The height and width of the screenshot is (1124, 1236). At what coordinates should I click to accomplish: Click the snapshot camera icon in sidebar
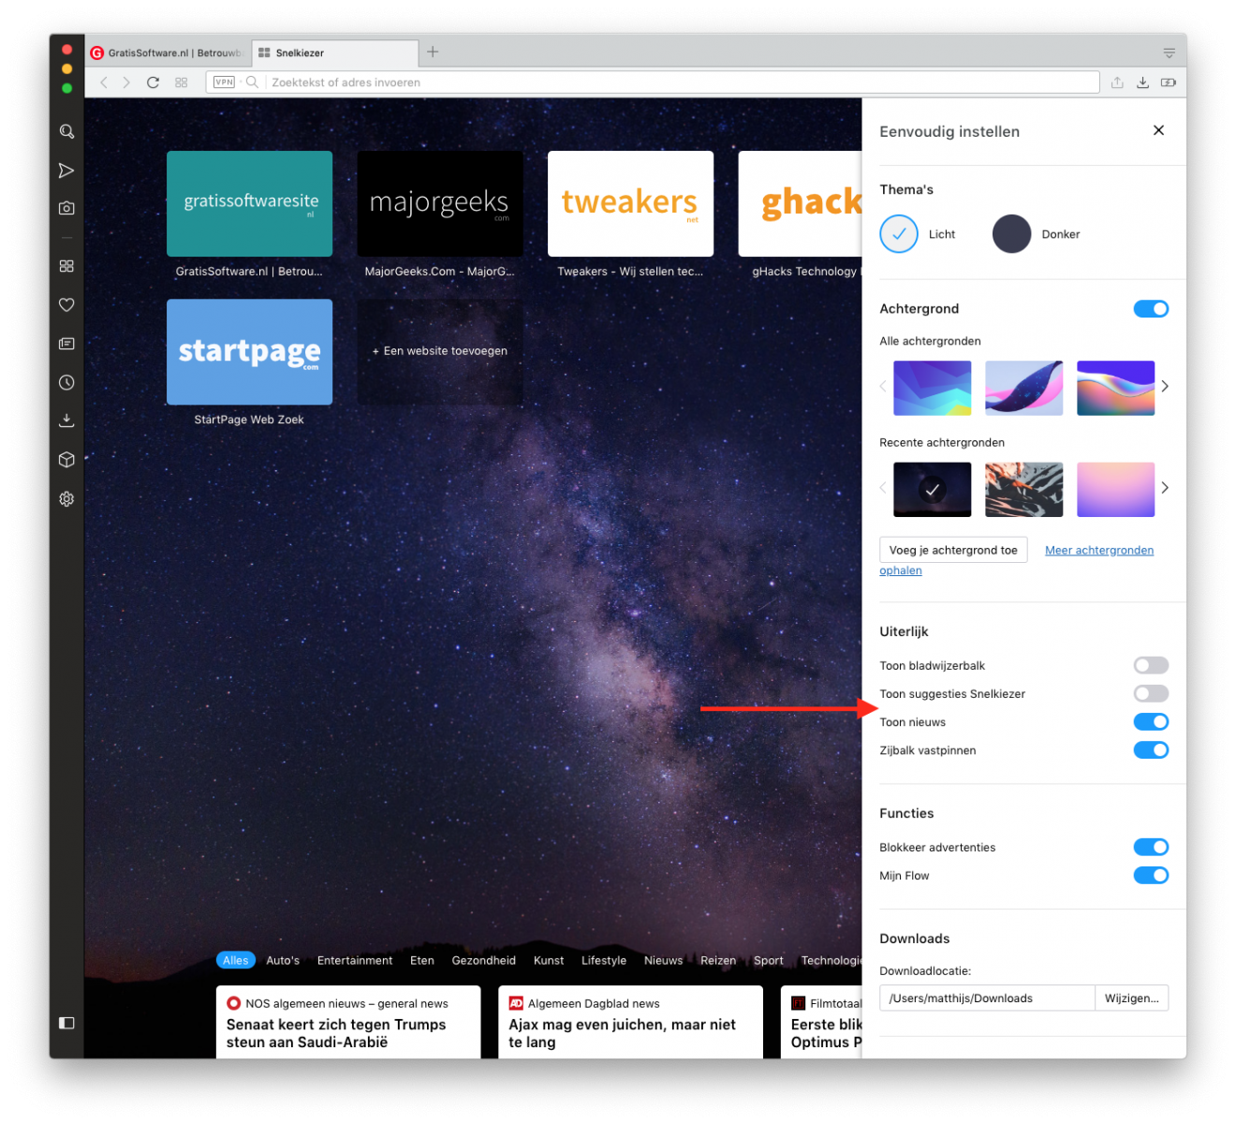tap(66, 208)
